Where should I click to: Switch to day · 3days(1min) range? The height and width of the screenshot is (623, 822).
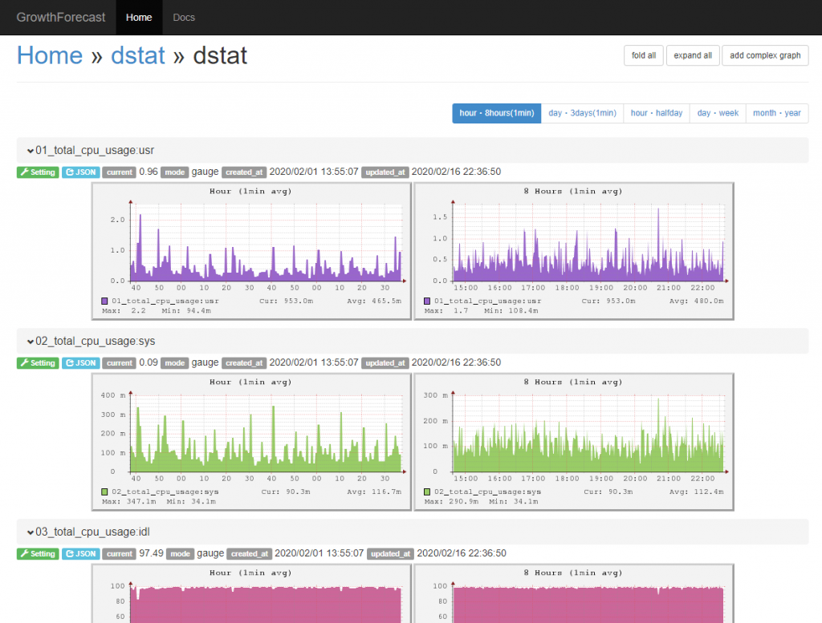click(x=582, y=113)
